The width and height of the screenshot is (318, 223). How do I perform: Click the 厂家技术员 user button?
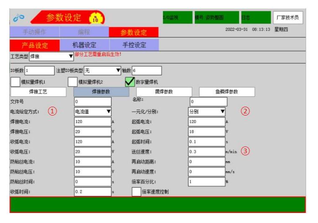coord(288,18)
